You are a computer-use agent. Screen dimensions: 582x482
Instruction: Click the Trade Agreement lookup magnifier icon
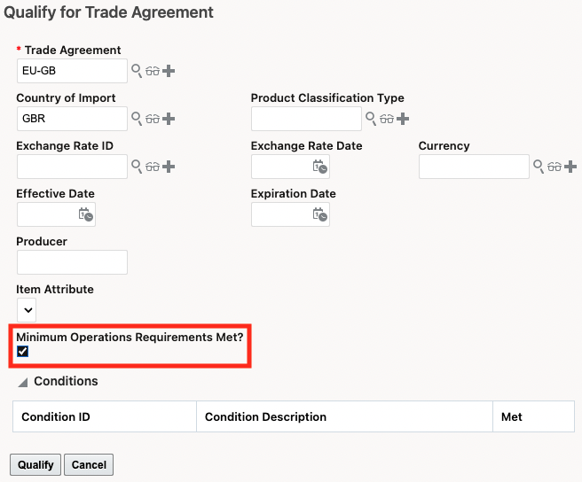point(137,71)
